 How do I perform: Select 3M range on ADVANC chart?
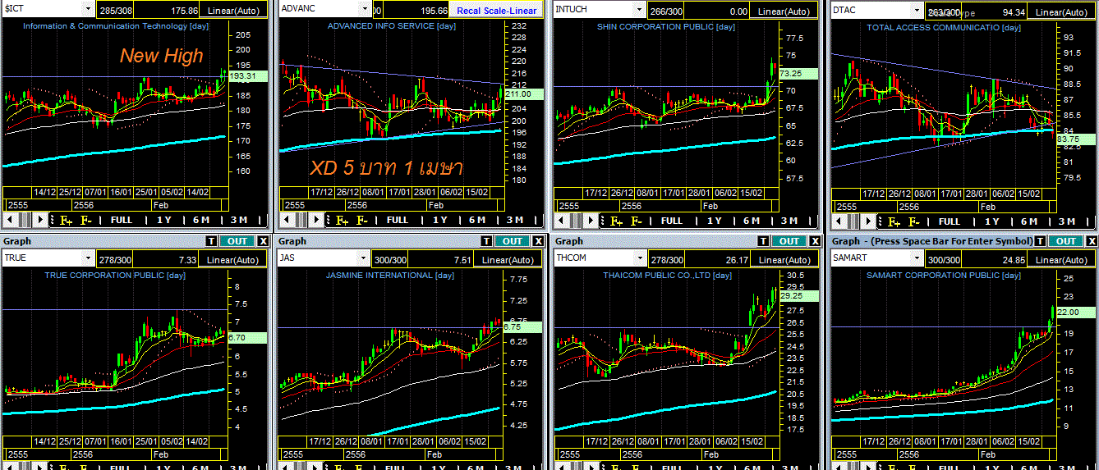point(514,220)
